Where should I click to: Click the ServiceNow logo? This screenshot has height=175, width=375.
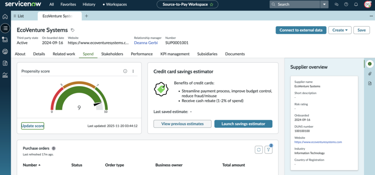click(23, 4)
